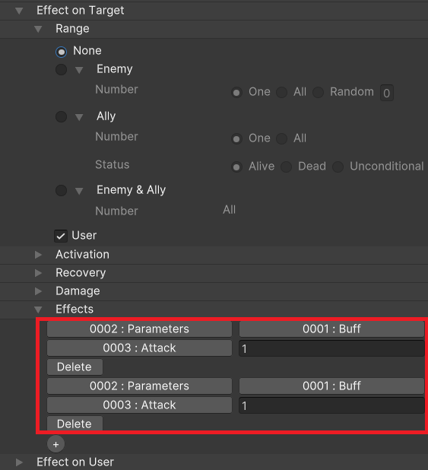428x470 pixels.
Task: Expand the Activation section
Action: (38, 255)
